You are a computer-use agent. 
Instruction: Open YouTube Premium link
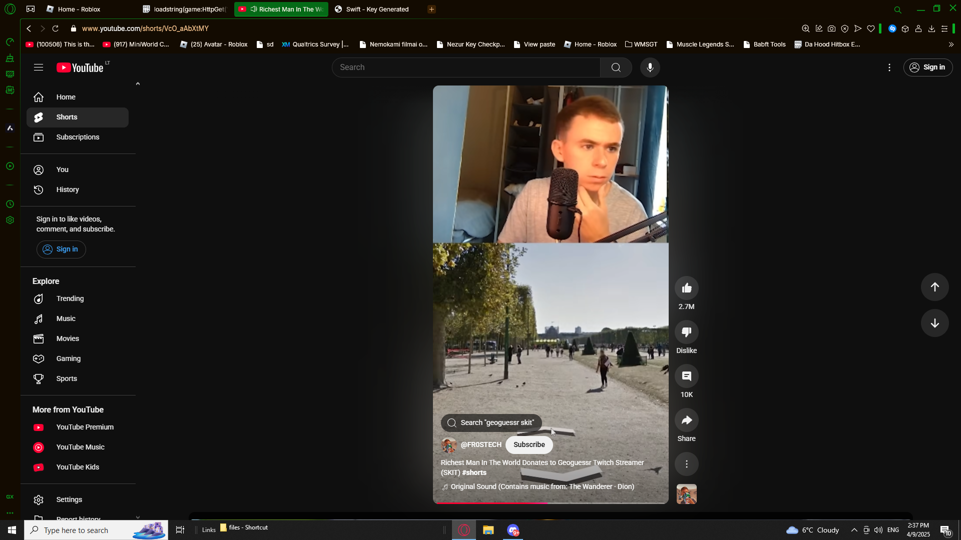78,427
